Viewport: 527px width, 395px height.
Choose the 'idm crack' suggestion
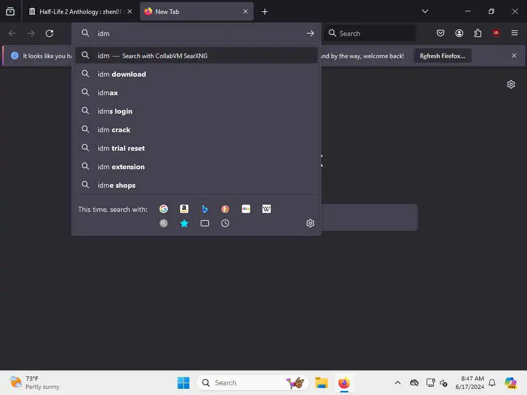196,130
